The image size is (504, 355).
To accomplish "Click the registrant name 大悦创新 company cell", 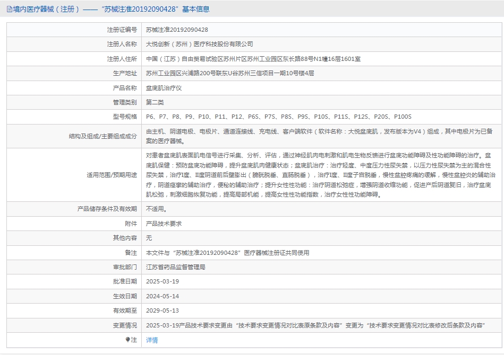I will click(x=200, y=44).
